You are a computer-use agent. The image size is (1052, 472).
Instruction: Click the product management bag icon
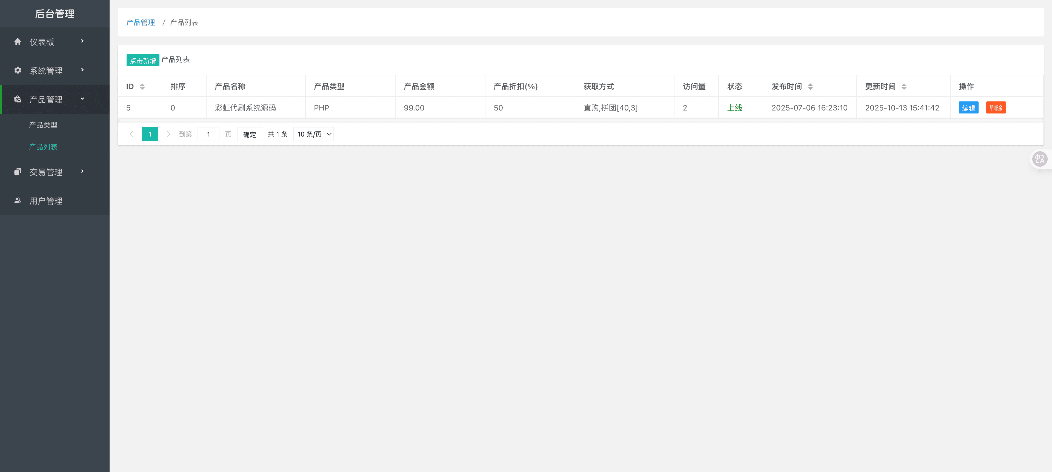(18, 99)
